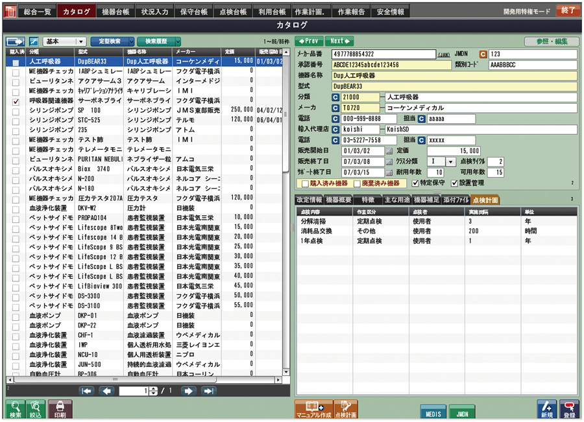Open the クラス分類 'I' dropdown
Image resolution: width=584 pixels, height=422 pixels.
point(450,160)
